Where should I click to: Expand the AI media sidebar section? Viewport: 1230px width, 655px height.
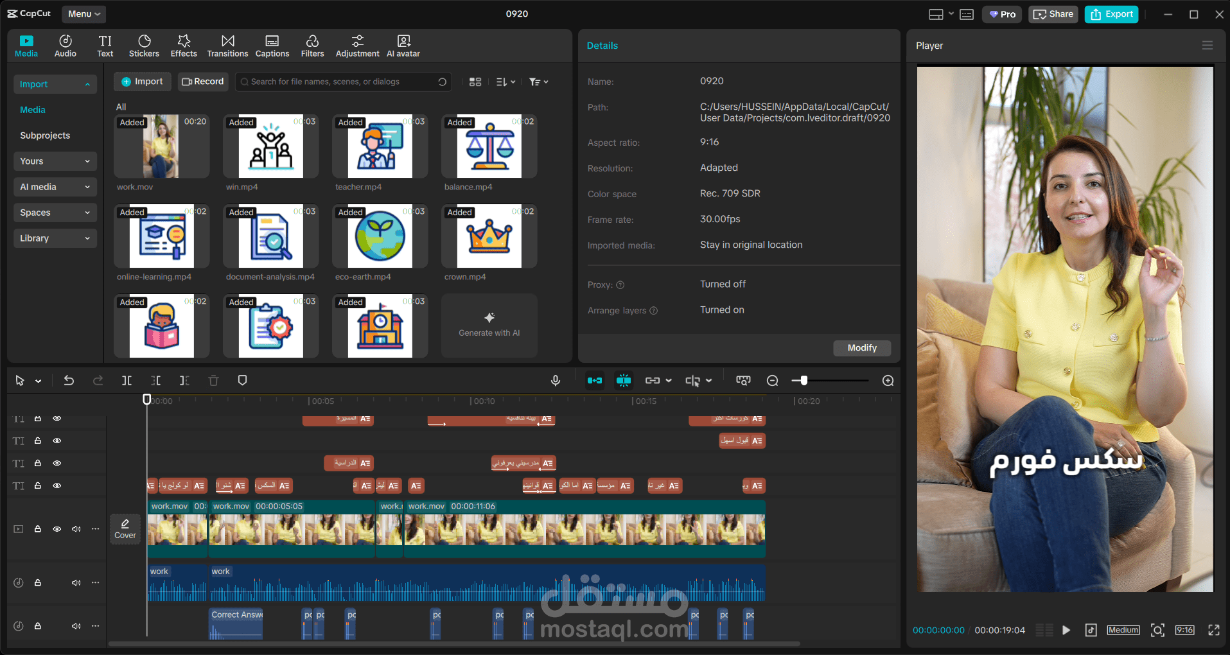[x=55, y=187]
